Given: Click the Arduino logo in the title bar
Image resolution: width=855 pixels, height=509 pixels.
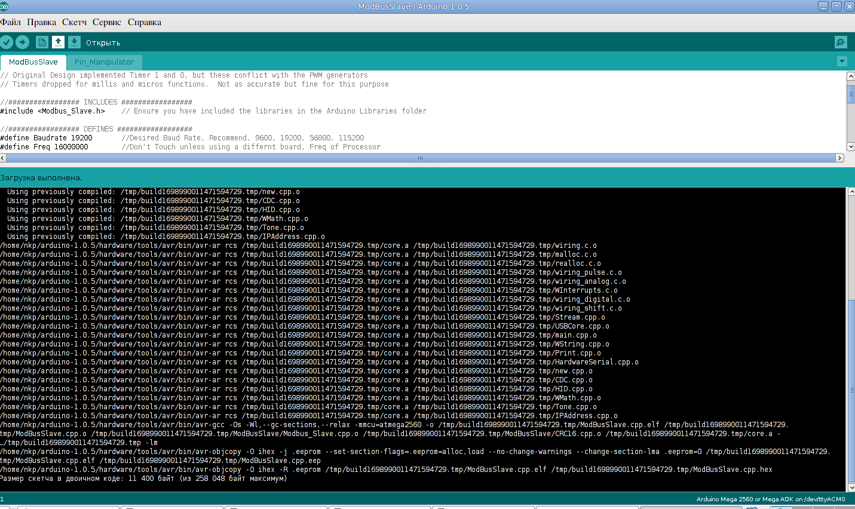Looking at the screenshot, I should pyautogui.click(x=4, y=7).
